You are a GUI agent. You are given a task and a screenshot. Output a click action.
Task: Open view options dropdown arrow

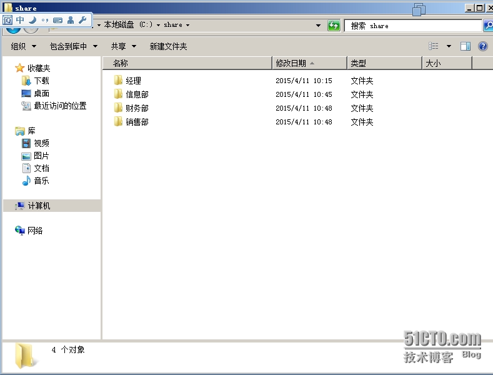click(449, 46)
